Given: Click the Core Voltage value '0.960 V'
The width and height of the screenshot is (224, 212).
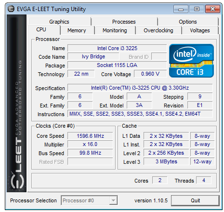Looking at the screenshot, I should coord(150,74).
